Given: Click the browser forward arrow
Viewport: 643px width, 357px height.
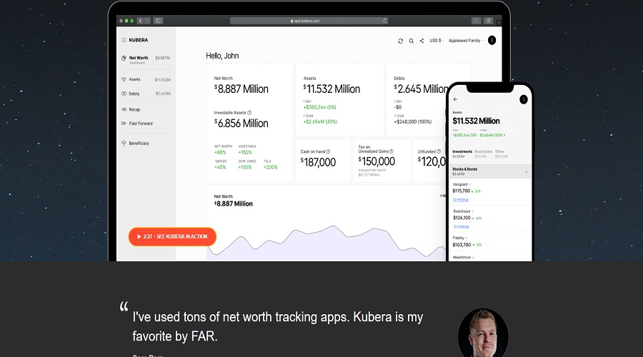Looking at the screenshot, I should [x=147, y=21].
